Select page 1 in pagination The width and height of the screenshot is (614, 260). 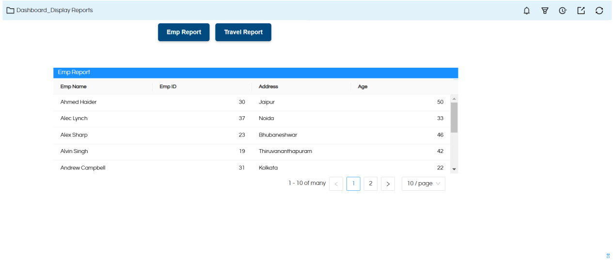pyautogui.click(x=353, y=184)
